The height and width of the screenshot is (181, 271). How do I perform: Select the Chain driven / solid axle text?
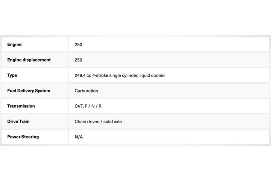pyautogui.click(x=98, y=121)
